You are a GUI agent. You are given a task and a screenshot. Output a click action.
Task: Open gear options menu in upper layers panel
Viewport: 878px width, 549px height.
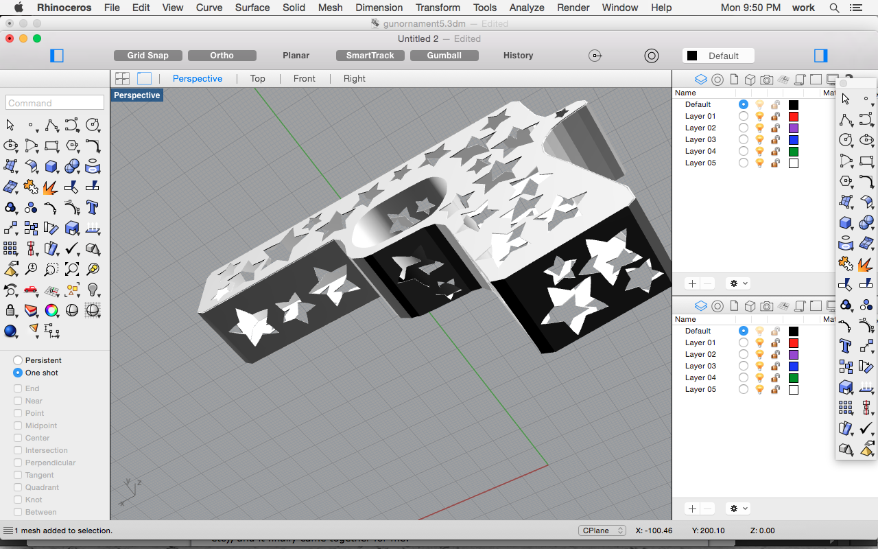coord(738,283)
